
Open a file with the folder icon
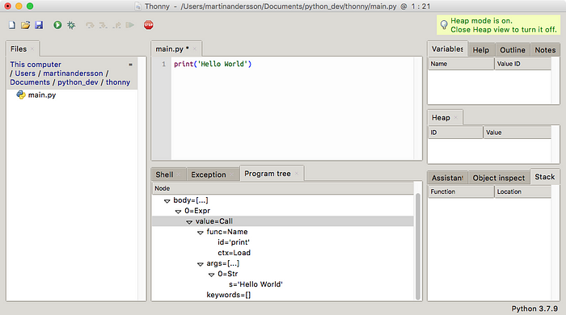pos(25,25)
